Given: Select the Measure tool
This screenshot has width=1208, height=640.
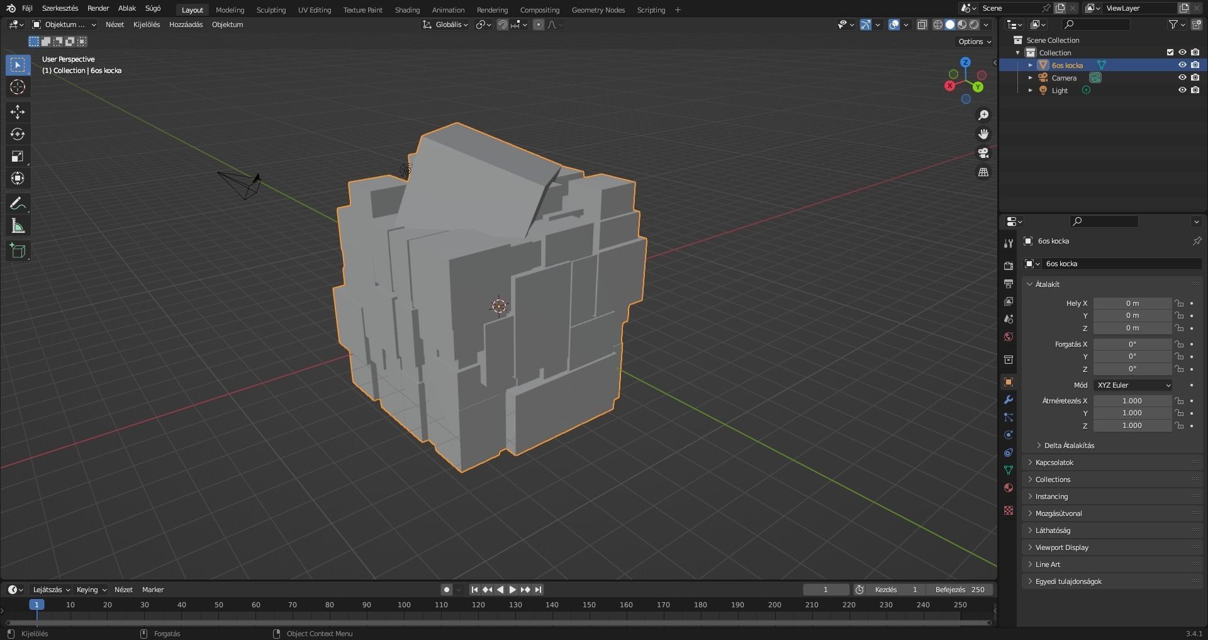Looking at the screenshot, I should (x=18, y=226).
